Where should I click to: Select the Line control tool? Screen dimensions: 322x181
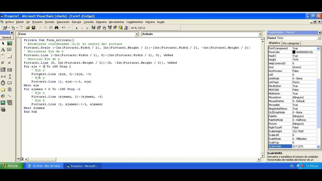point(10,96)
